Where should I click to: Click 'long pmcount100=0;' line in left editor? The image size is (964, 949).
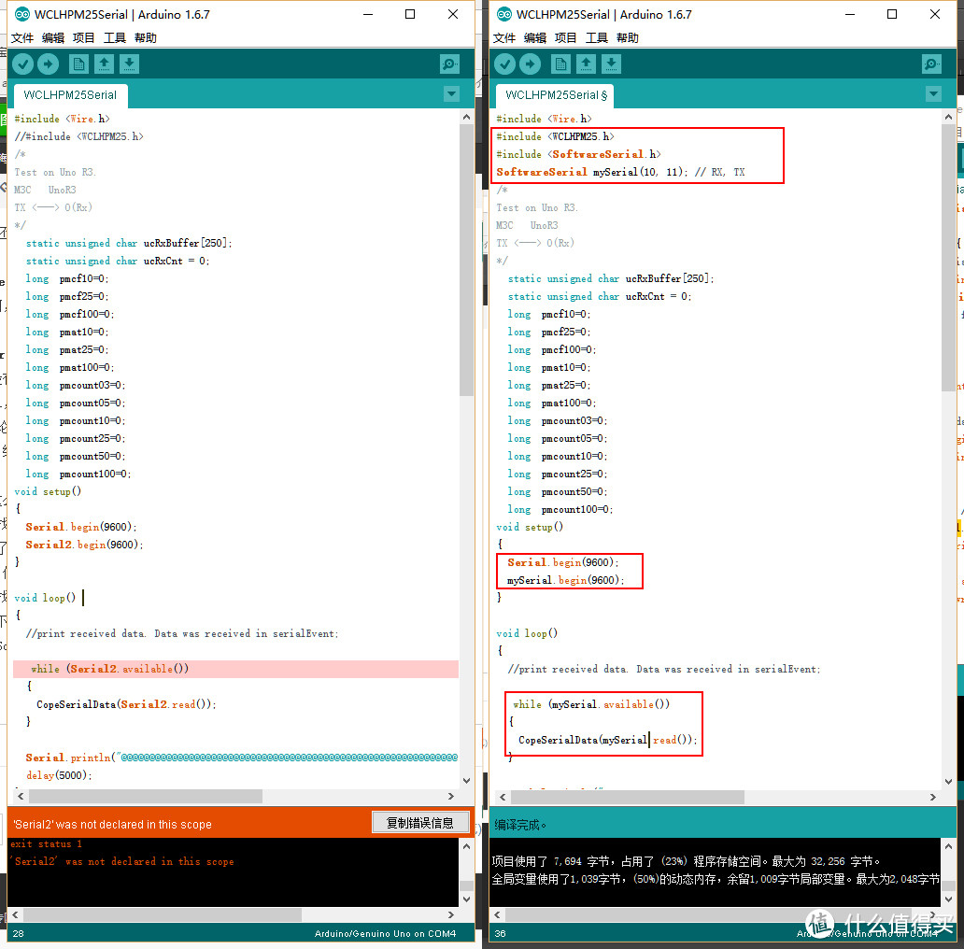(x=78, y=474)
